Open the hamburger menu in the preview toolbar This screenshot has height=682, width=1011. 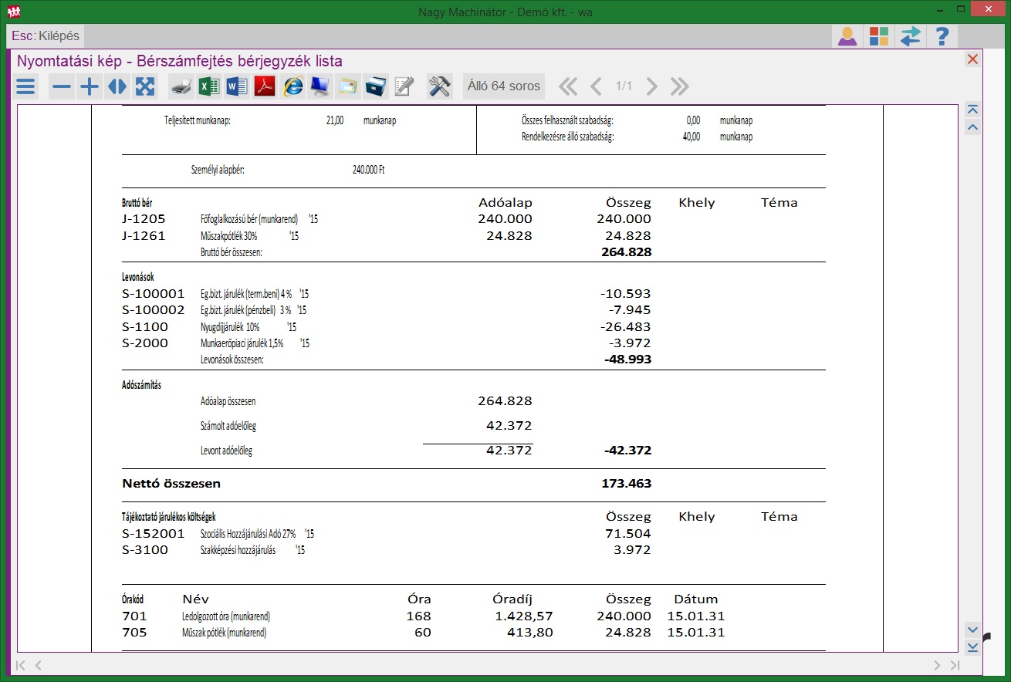point(26,86)
